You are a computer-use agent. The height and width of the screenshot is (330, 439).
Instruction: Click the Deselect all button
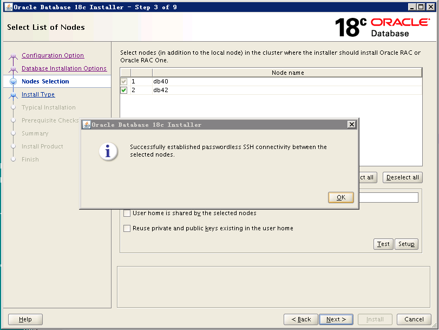pos(402,178)
